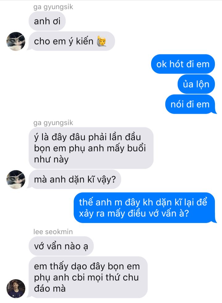Click the 'lee seokmin' sender name label
The image size is (222, 303).
click(x=53, y=232)
